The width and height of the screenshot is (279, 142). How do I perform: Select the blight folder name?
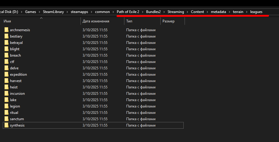[15, 49]
